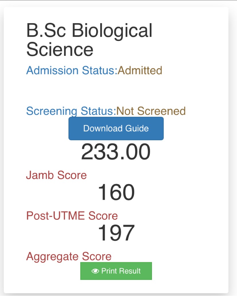Click the gray page margin right of card
Image resolution: width=237 pixels, height=296 pixels.
tap(233, 143)
